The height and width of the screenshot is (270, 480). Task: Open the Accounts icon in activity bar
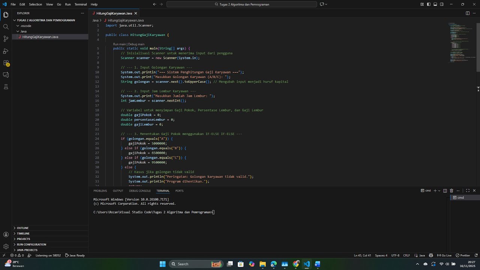(x=6, y=234)
